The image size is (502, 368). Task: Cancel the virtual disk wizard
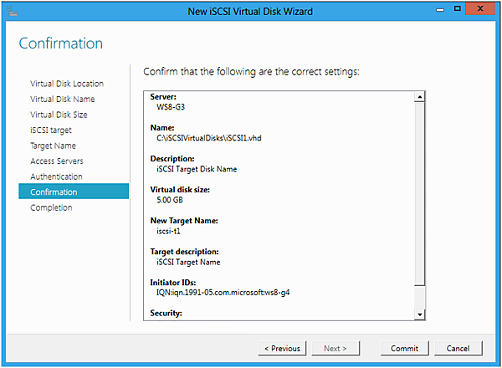point(458,348)
